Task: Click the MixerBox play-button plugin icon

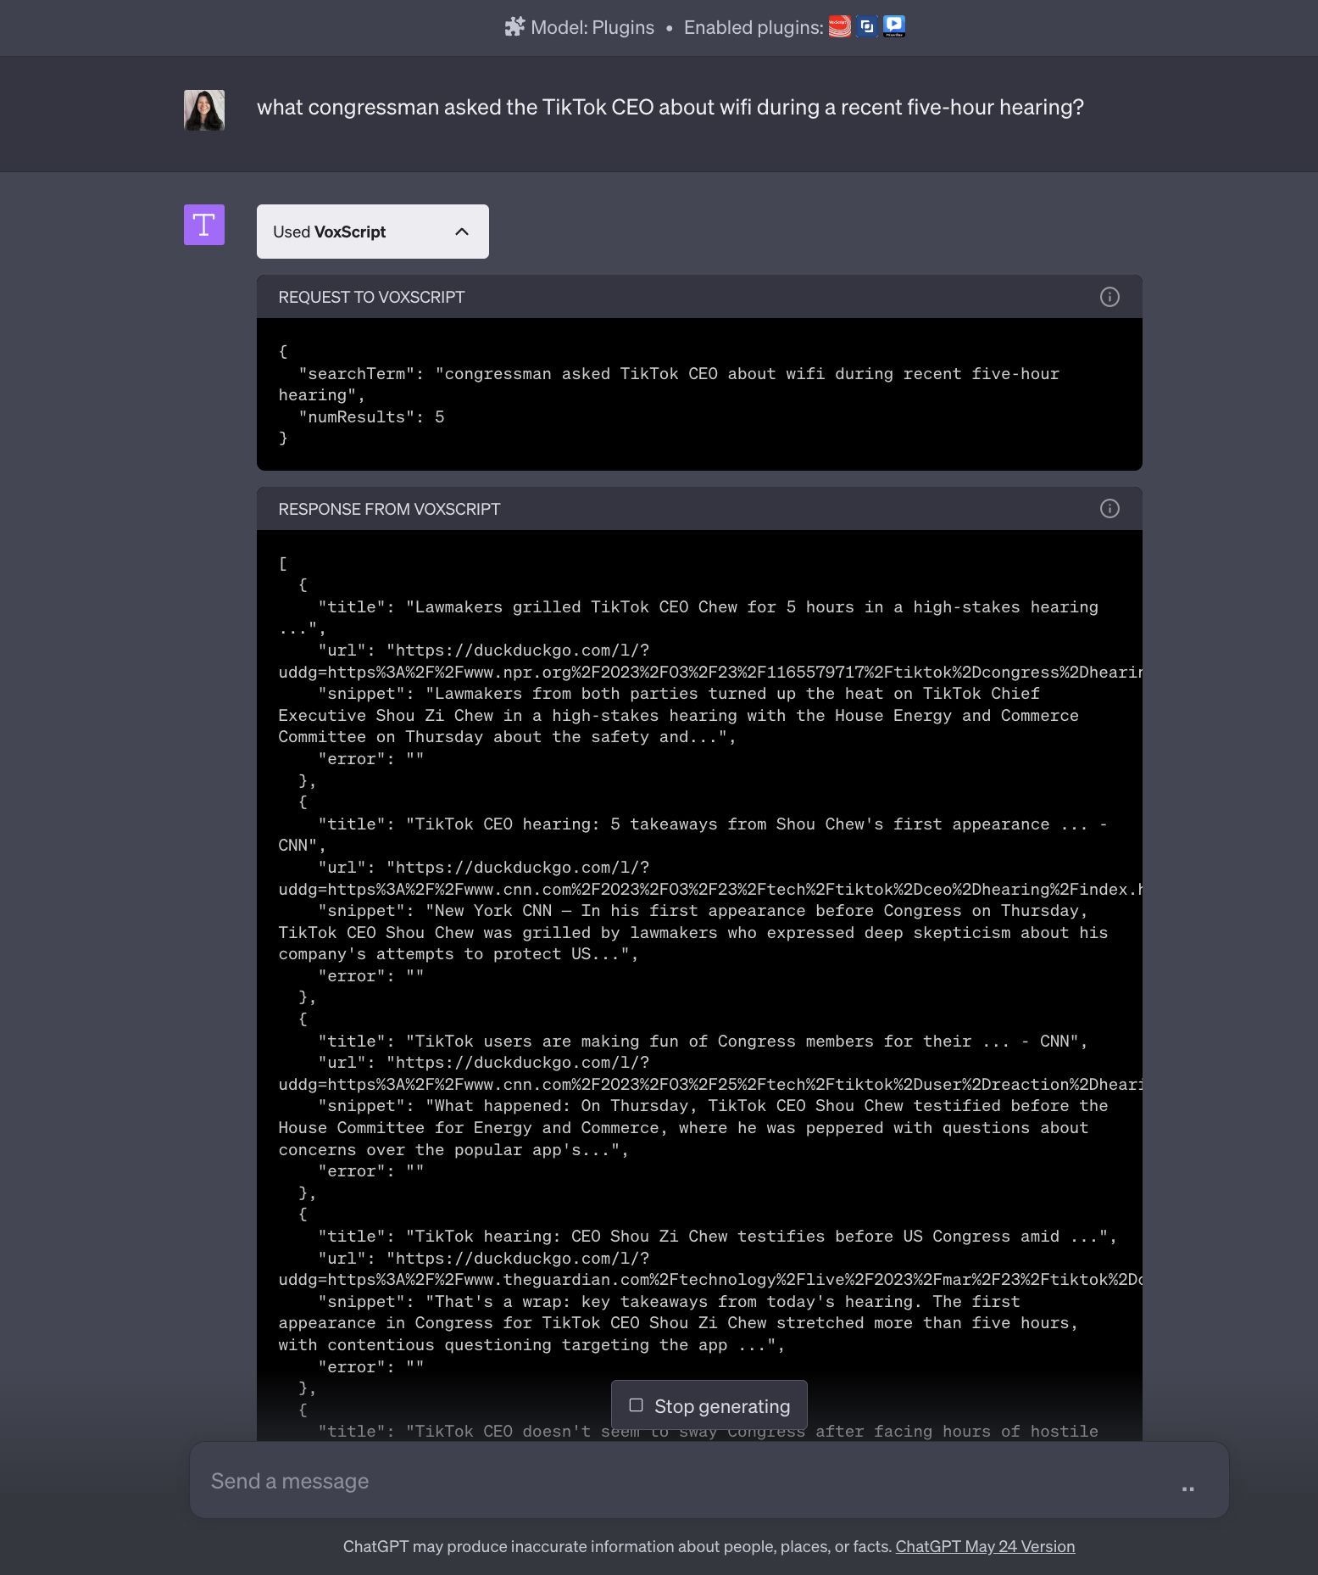Action: tap(894, 27)
